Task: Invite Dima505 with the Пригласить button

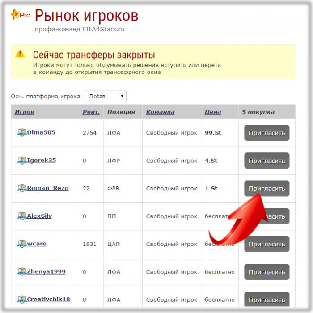Action: (x=266, y=133)
